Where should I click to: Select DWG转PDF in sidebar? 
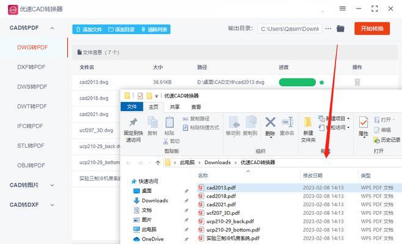tap(32, 48)
